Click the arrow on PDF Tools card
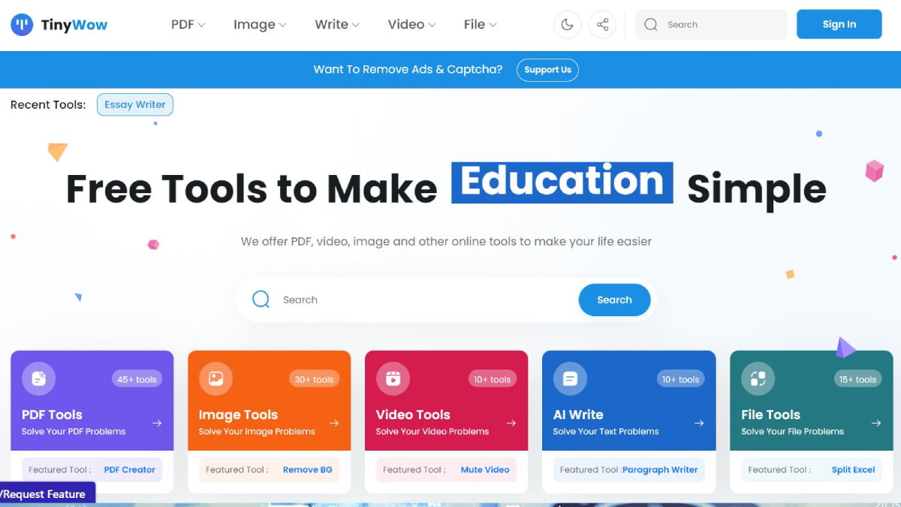The width and height of the screenshot is (901, 507). pos(157,423)
